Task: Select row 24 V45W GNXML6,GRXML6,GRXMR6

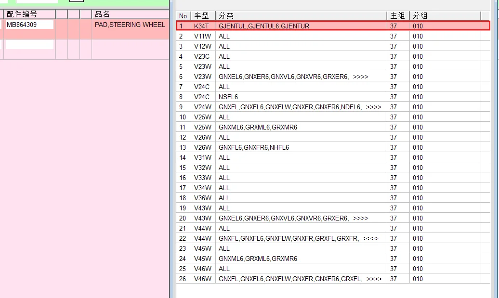Action: tap(333, 259)
